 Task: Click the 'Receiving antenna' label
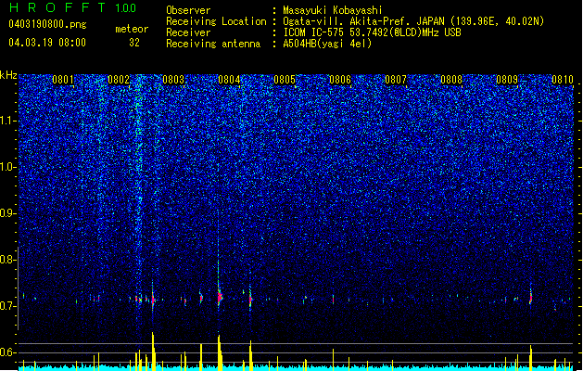tap(213, 44)
